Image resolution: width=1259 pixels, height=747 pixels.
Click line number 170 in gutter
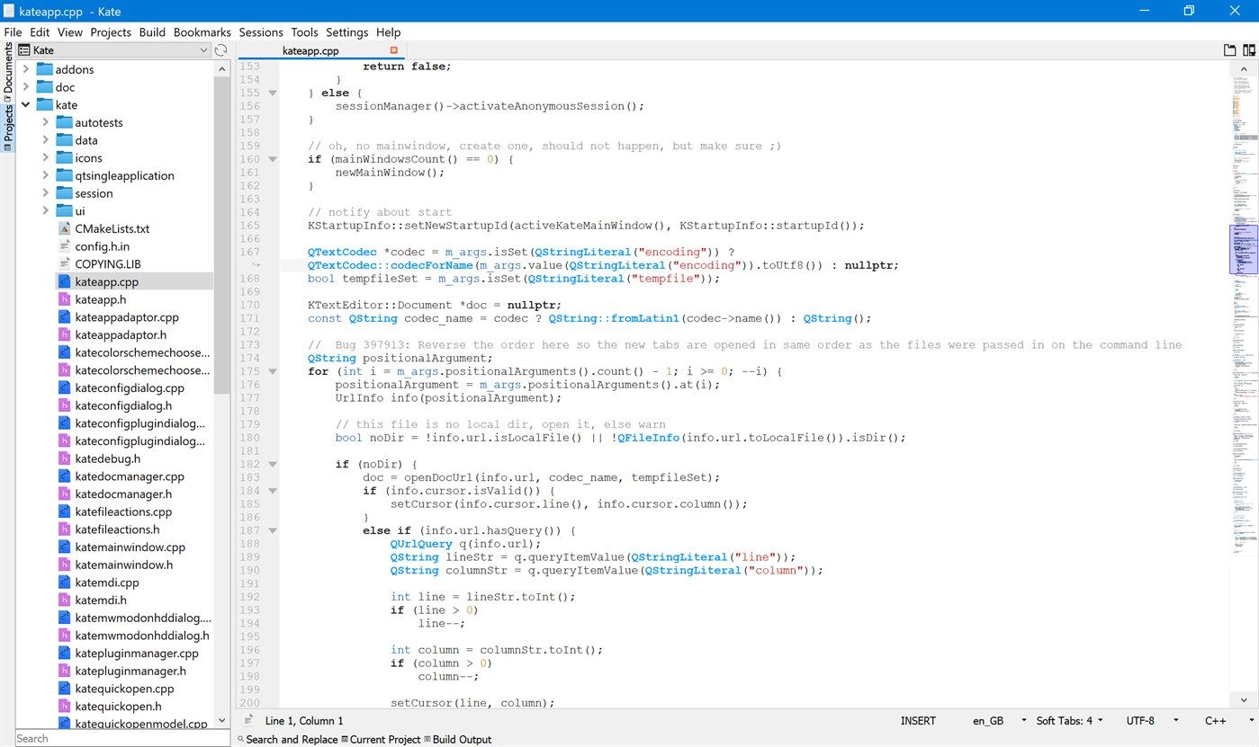[249, 305]
